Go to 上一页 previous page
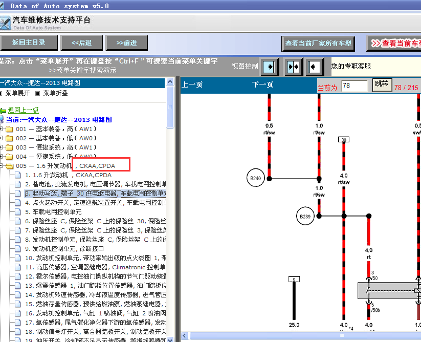 (192, 85)
